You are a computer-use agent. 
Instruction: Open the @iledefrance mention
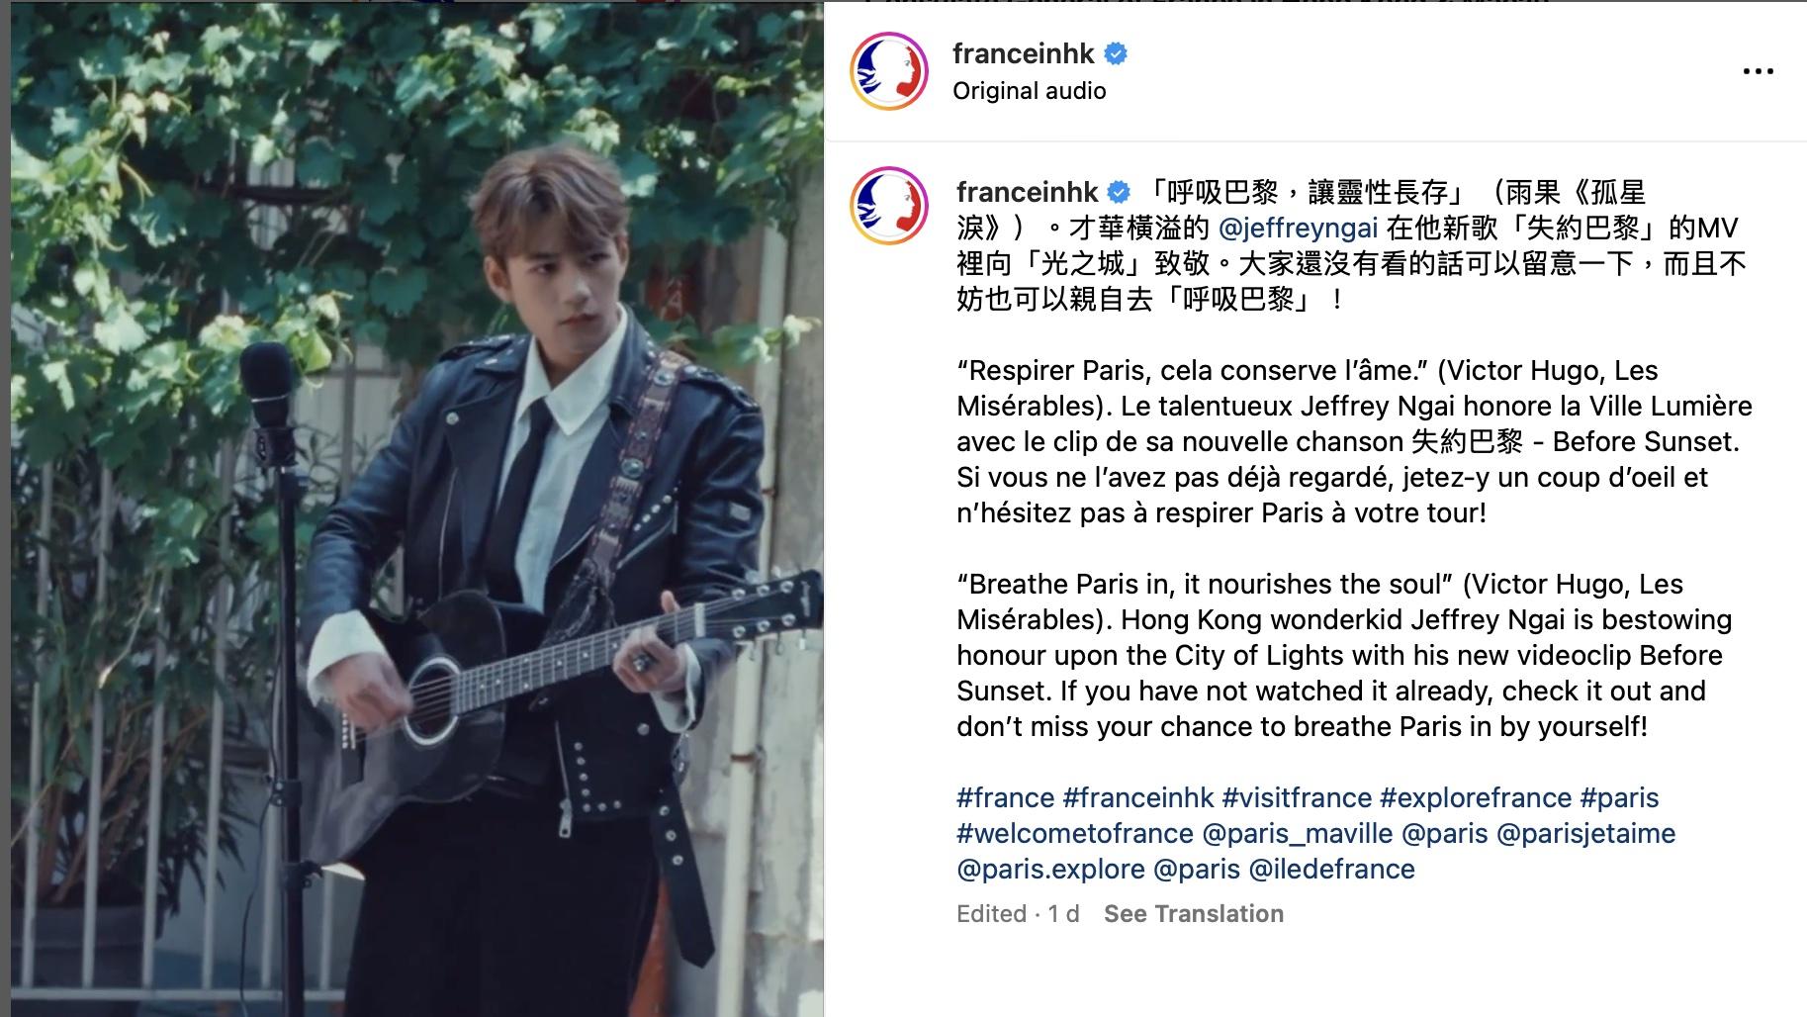[1332, 870]
